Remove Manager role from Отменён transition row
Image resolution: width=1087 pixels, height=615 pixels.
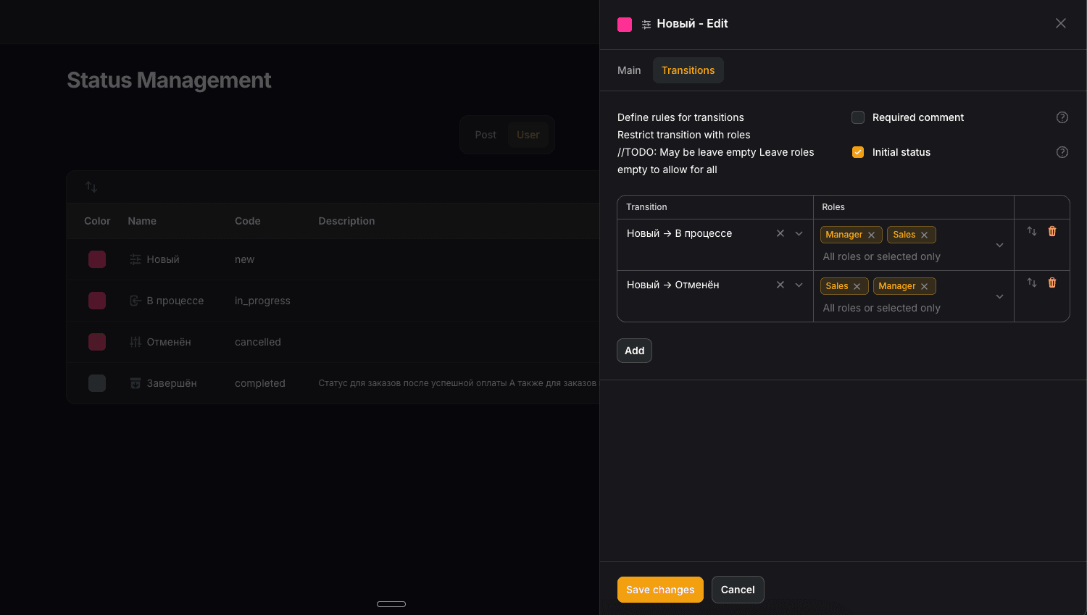925,286
